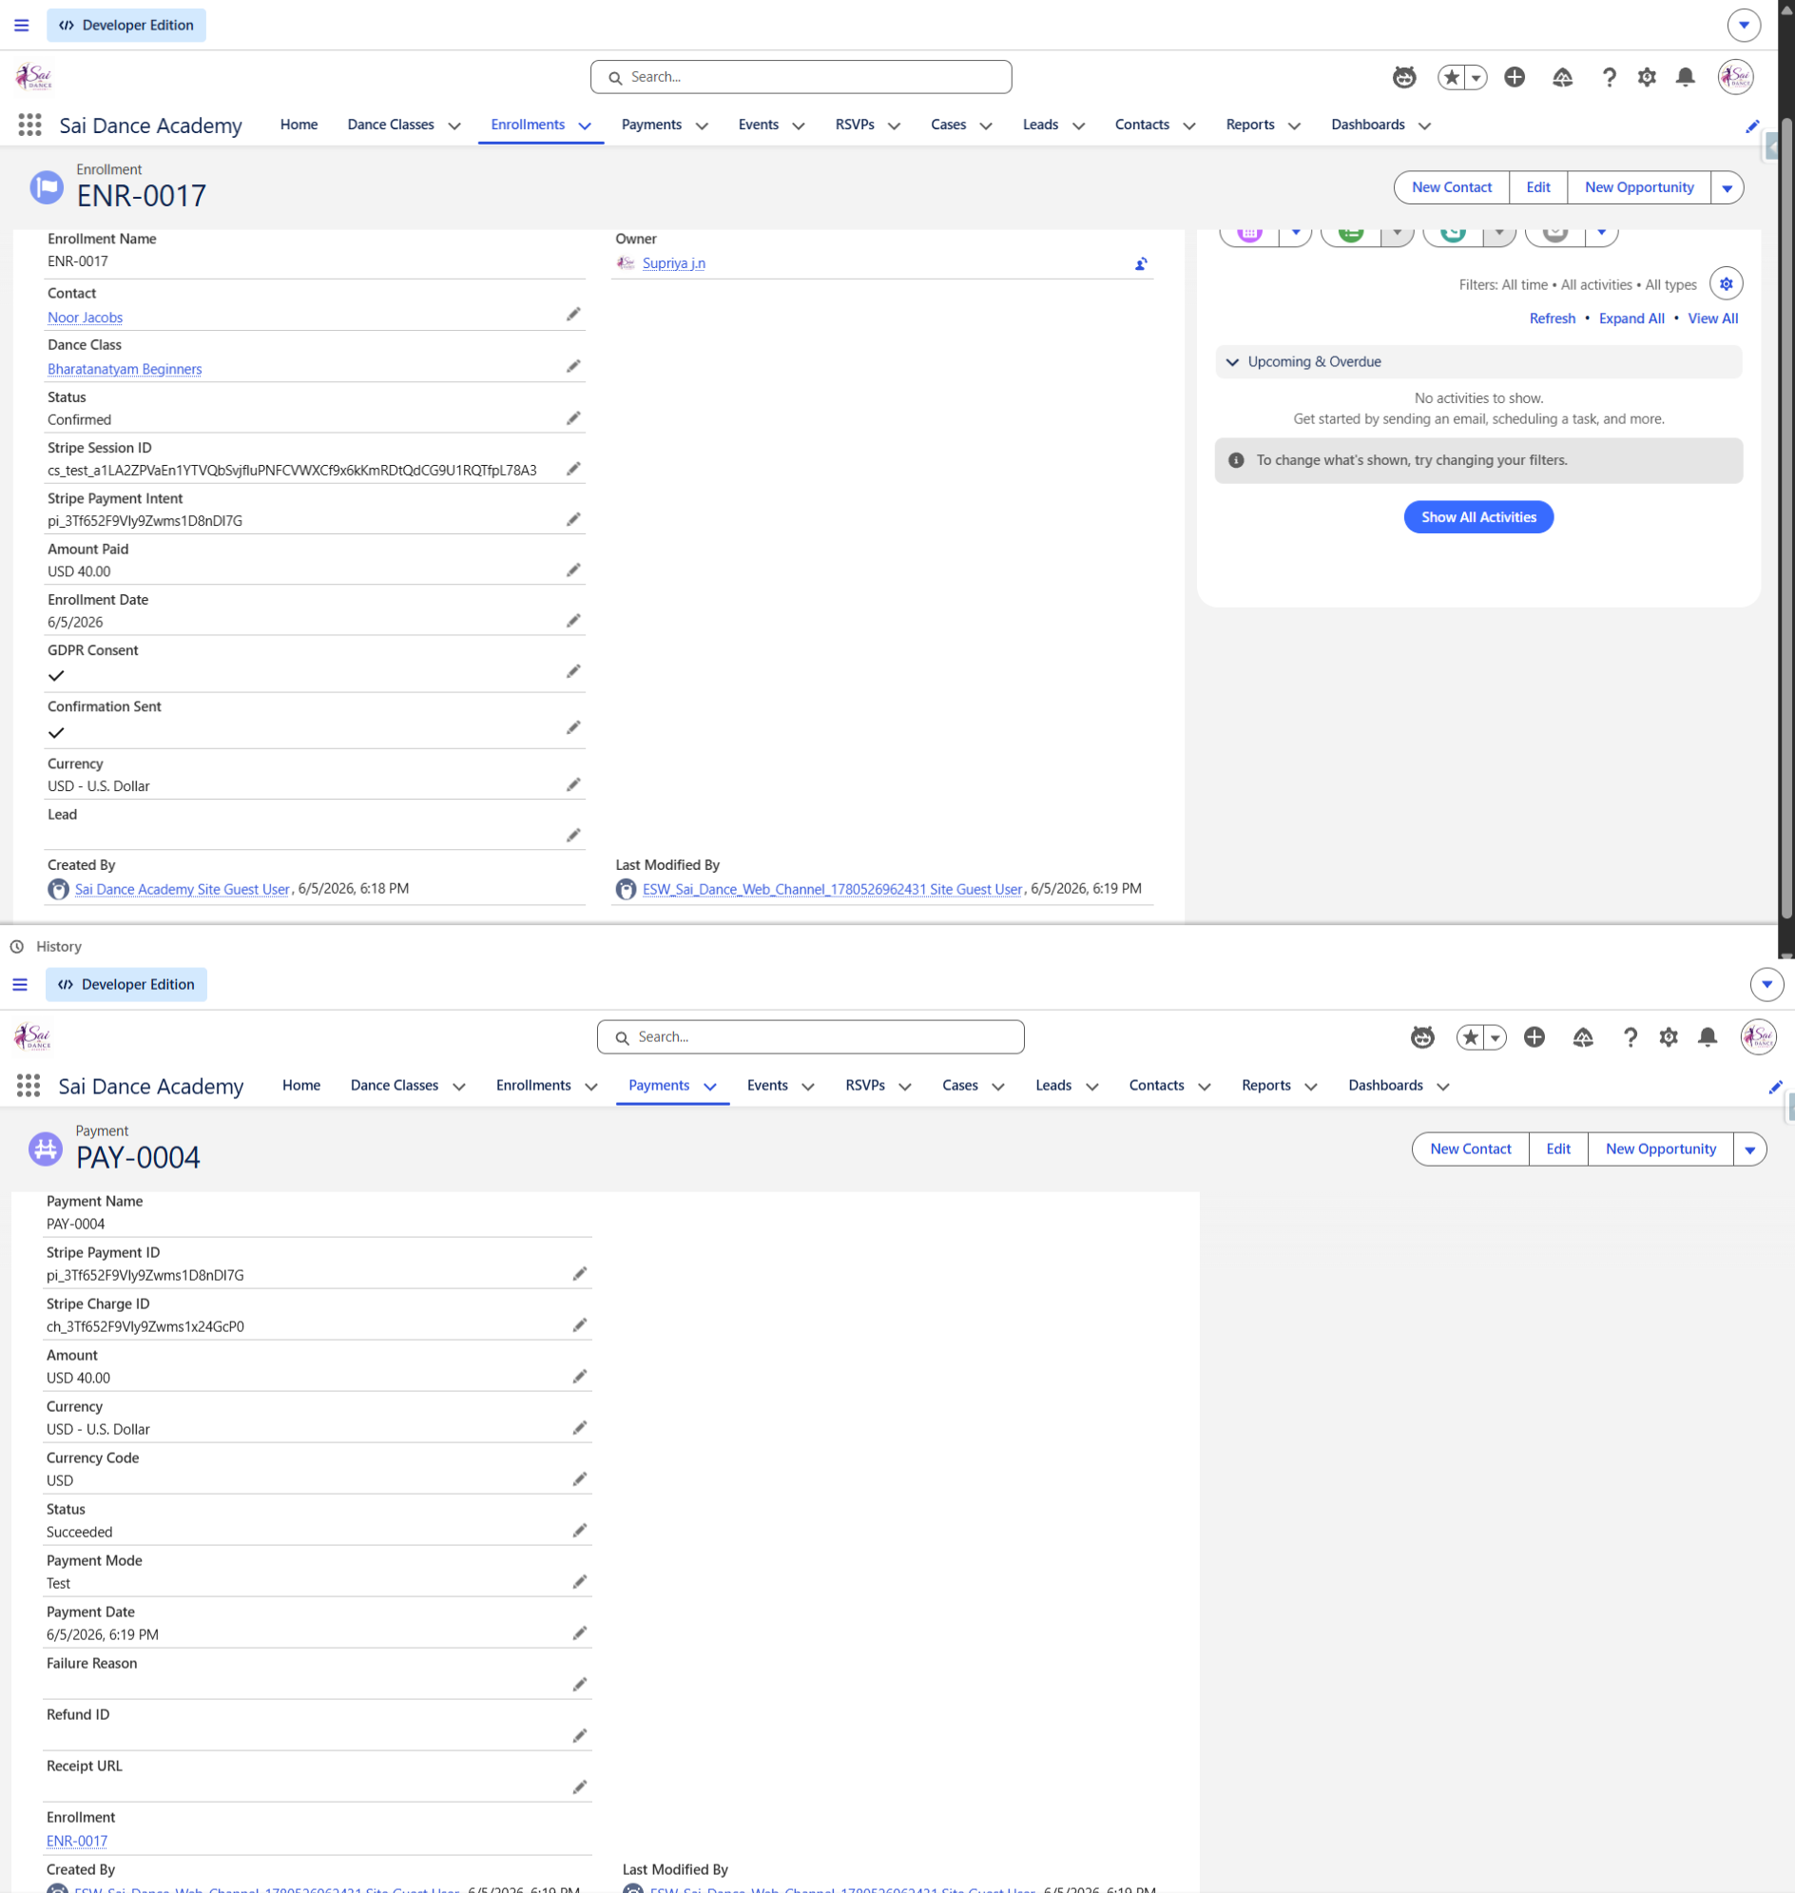Screen dimensions: 1795x1893
Task: Click the Change Owner icon beside Supriya j.n
Action: (1141, 264)
